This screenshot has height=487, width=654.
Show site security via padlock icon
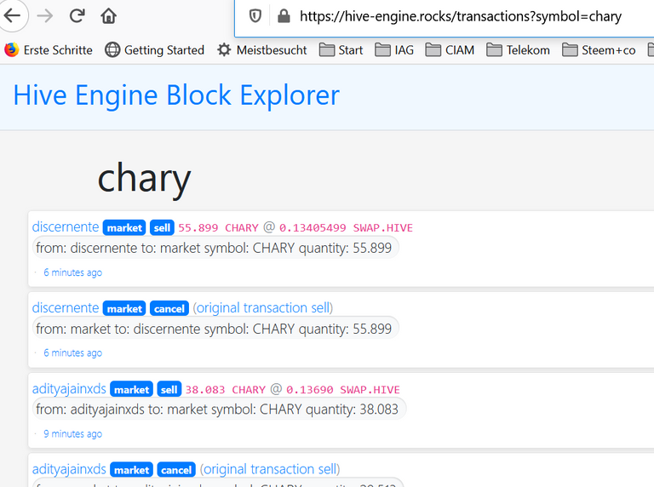(284, 16)
